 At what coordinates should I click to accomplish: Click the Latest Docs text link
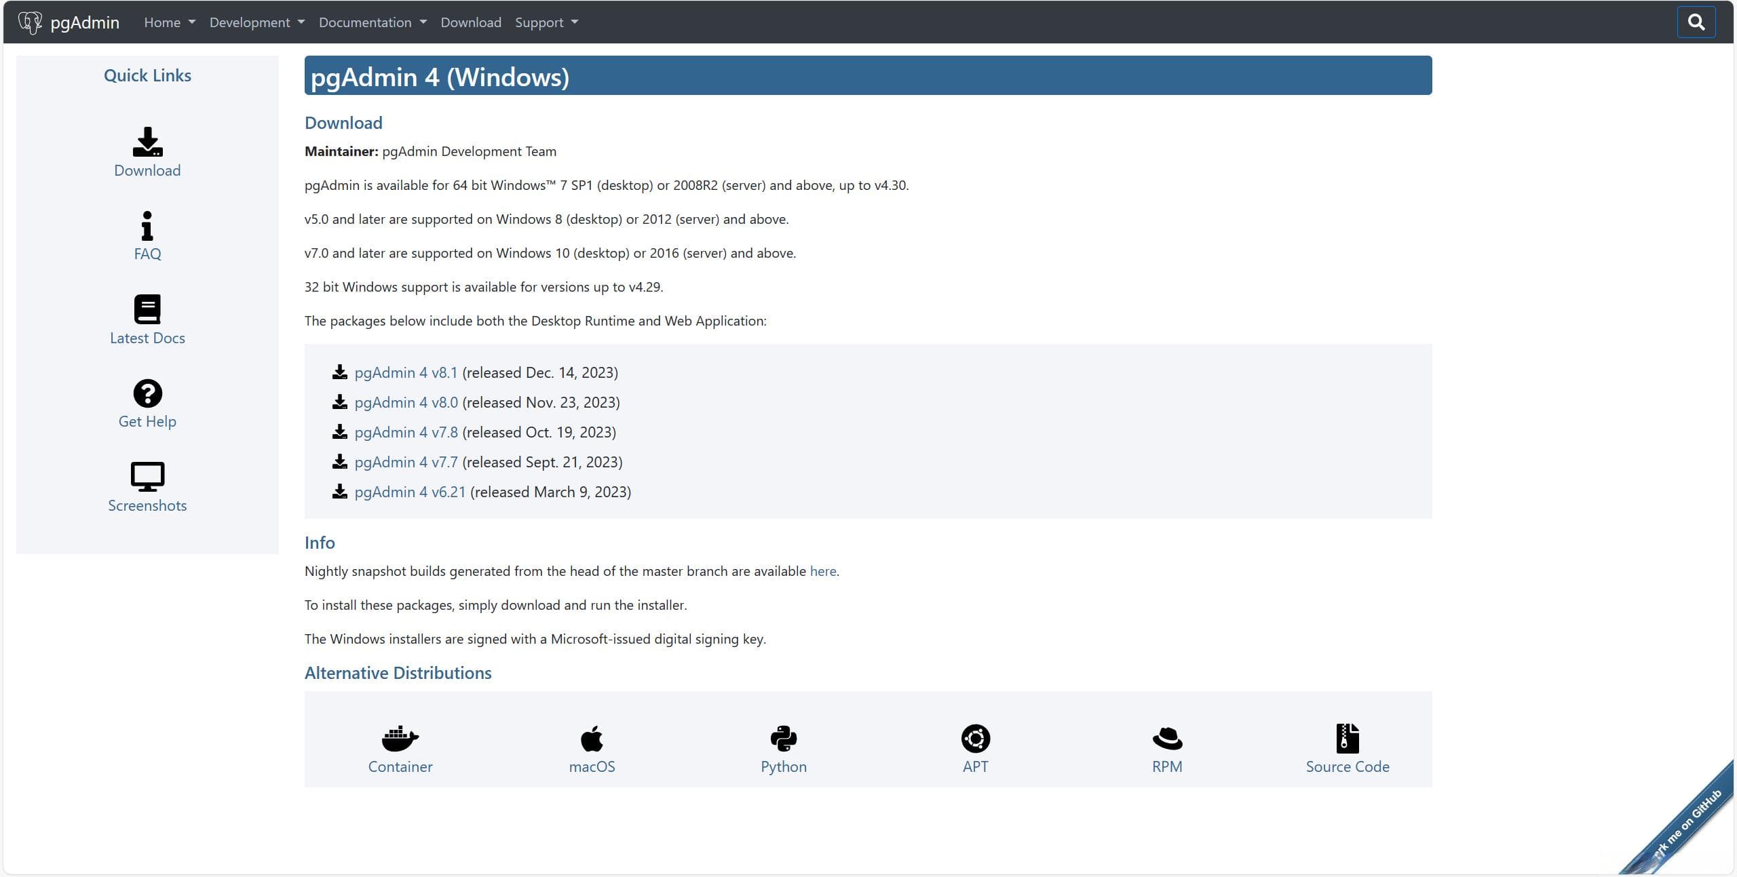[147, 338]
